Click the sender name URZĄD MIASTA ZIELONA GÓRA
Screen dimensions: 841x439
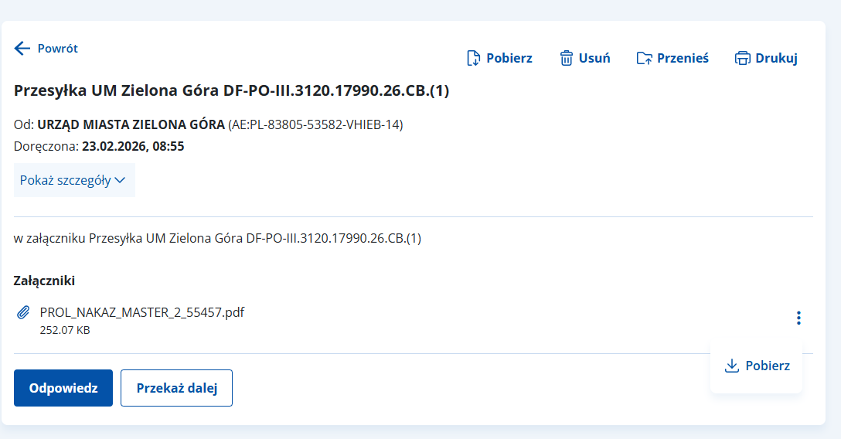click(x=131, y=124)
